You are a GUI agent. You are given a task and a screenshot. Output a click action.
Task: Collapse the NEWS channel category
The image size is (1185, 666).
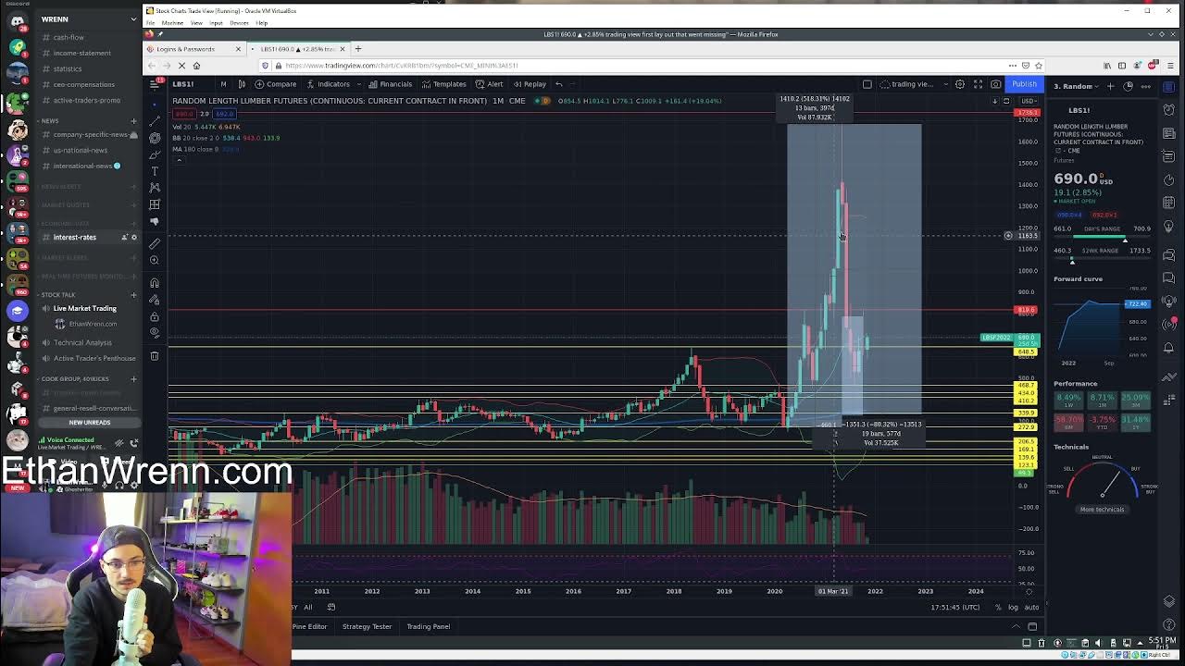[49, 120]
